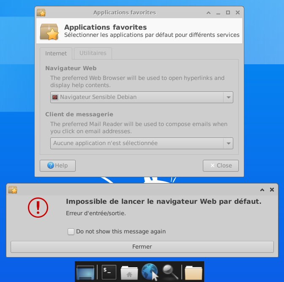This screenshot has height=282, width=284.
Task: Roll up the error dialog window
Action: point(262,190)
